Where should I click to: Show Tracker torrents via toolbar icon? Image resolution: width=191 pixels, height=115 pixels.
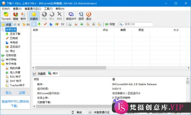(x=99, y=24)
